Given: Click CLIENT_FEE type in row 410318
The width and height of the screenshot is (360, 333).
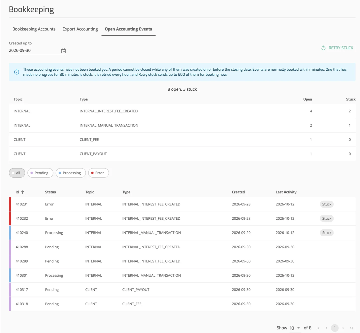Looking at the screenshot, I should (x=132, y=304).
